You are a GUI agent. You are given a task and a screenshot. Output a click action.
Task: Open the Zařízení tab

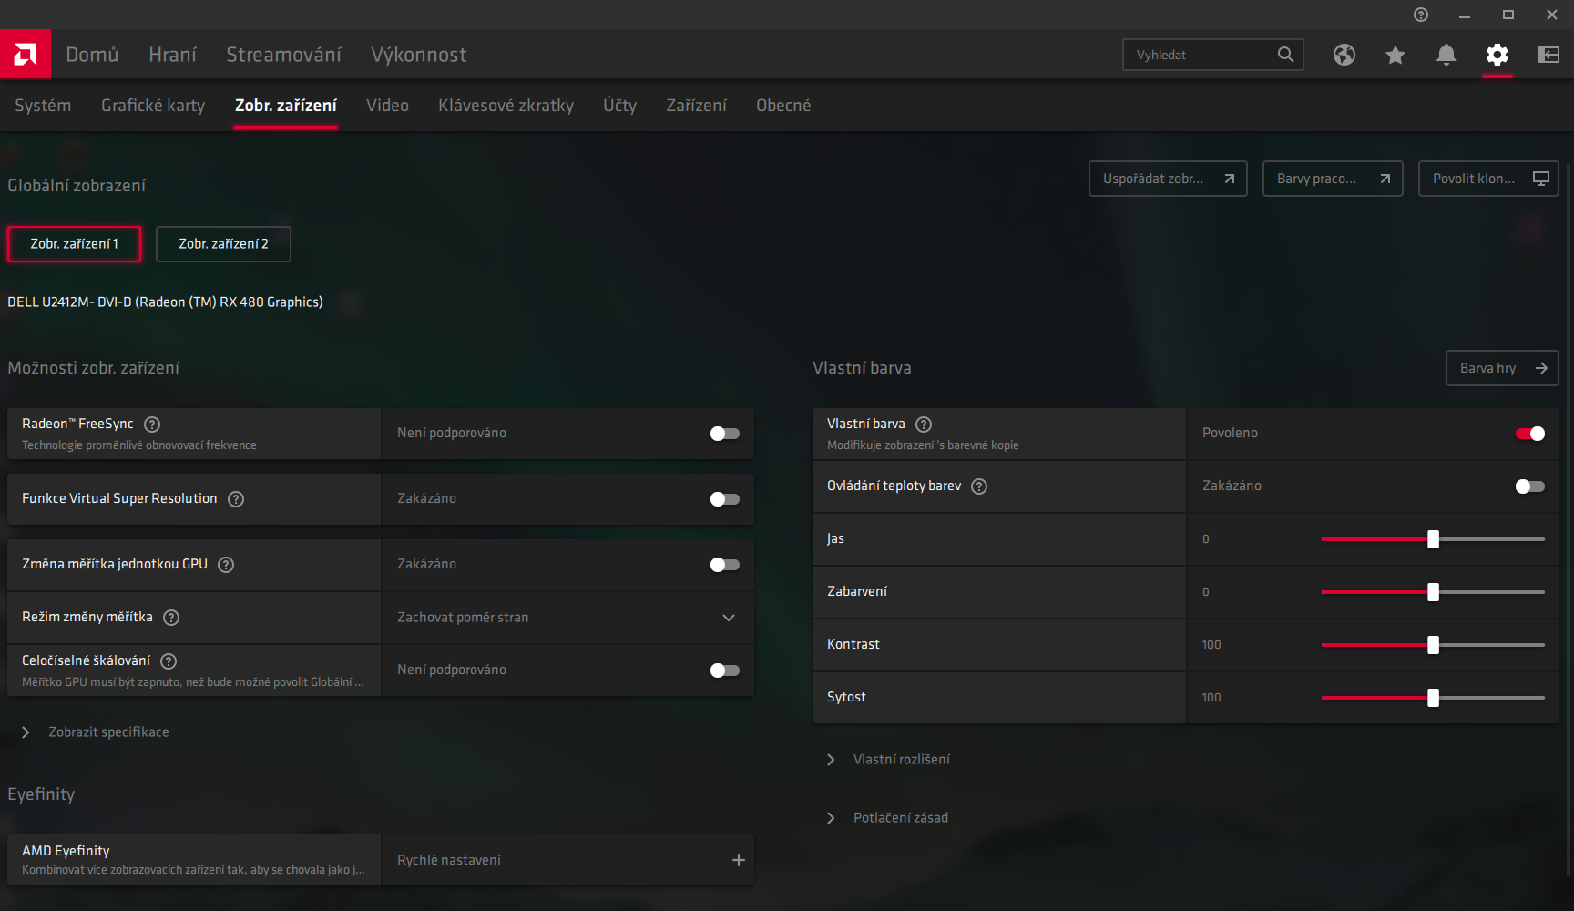[x=696, y=106]
